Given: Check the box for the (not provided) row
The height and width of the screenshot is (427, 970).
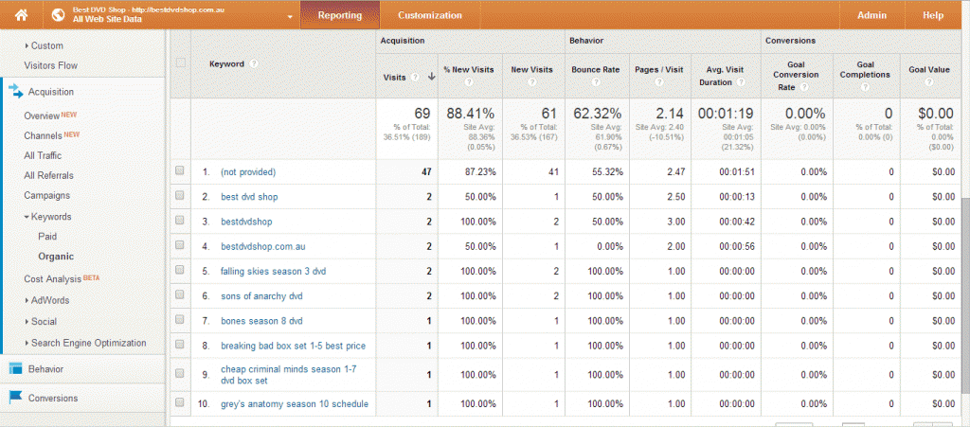Looking at the screenshot, I should [180, 171].
